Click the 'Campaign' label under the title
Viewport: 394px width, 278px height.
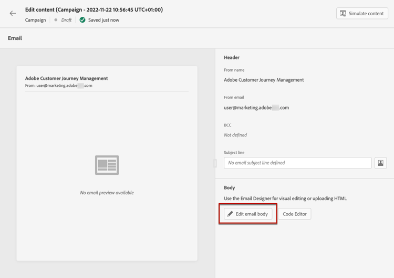pyautogui.click(x=35, y=20)
